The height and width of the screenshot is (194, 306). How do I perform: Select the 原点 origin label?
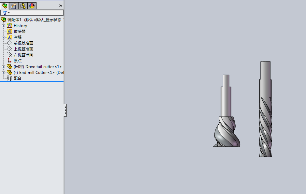tap(18, 61)
